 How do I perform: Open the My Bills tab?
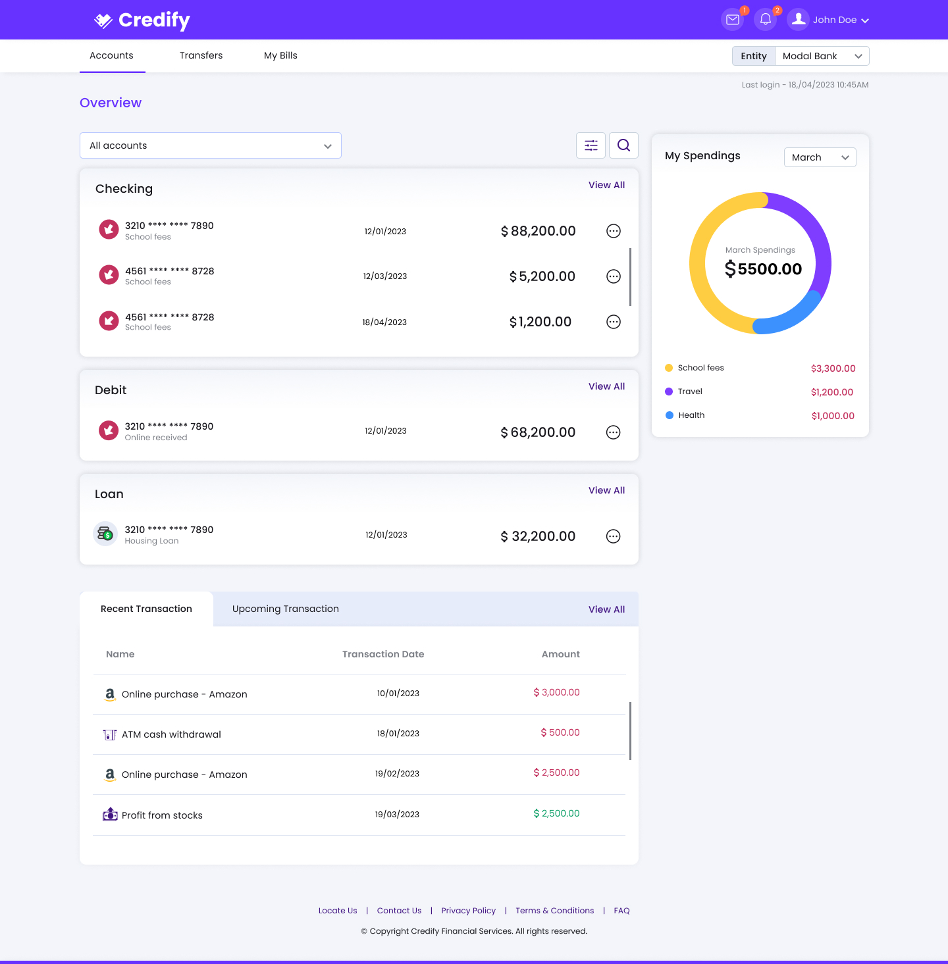280,56
